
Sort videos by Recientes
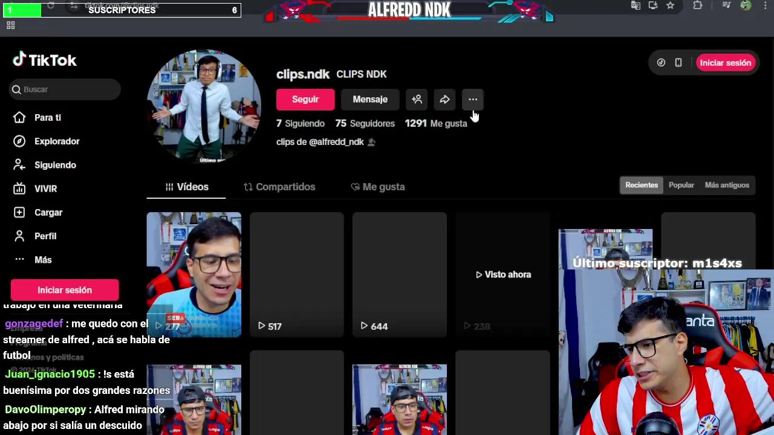click(x=642, y=185)
